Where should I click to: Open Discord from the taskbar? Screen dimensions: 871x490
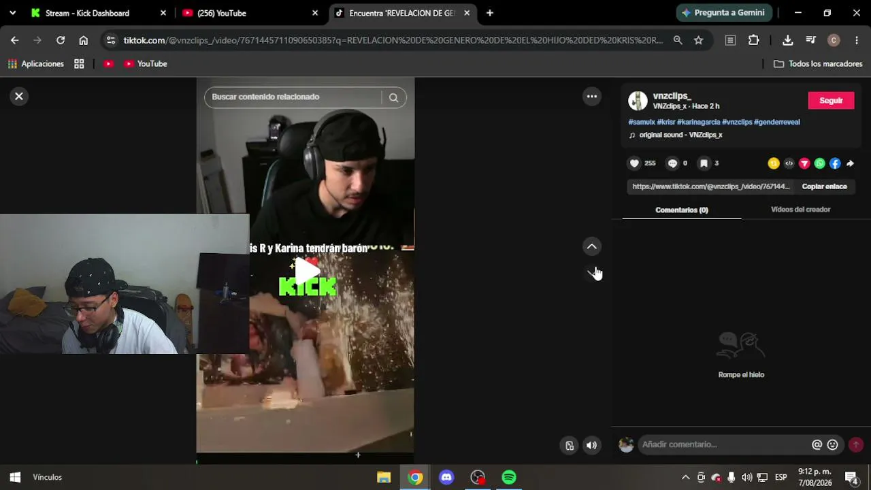[x=446, y=477]
